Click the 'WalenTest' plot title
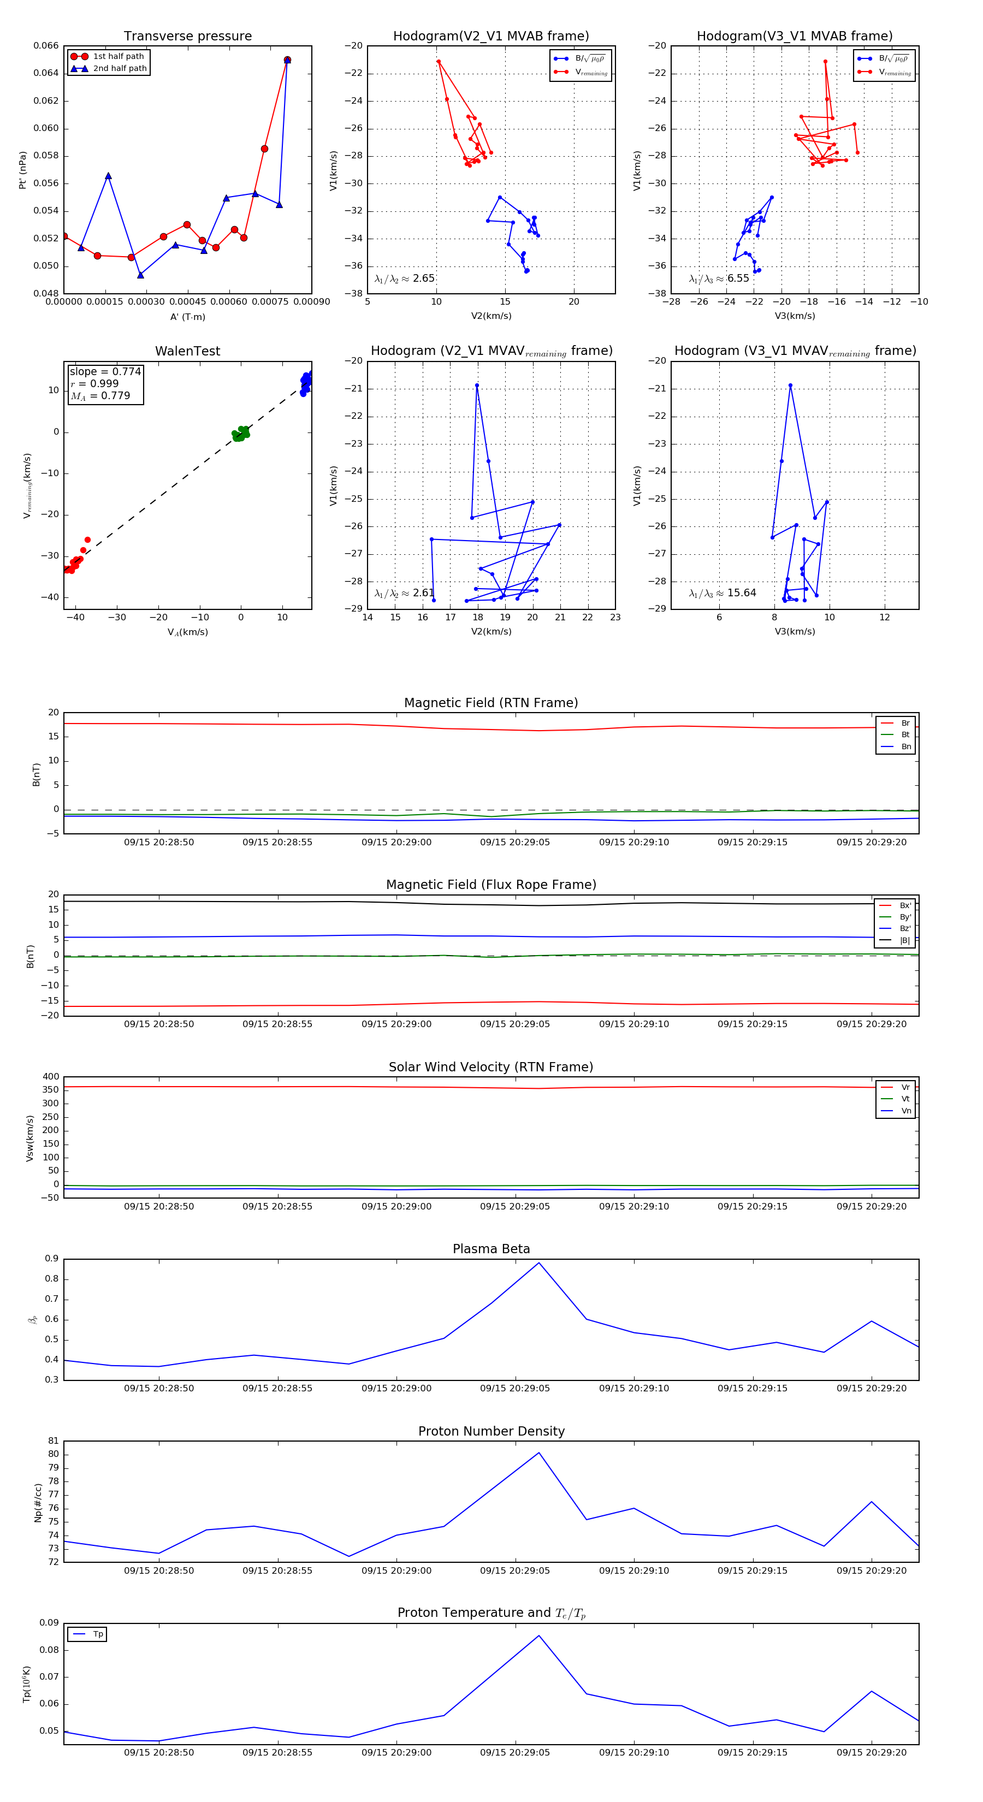The height and width of the screenshot is (1802, 983). [187, 351]
